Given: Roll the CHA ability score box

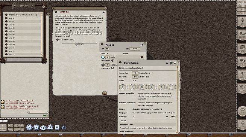Looking at the screenshot, I should pos(171,87).
